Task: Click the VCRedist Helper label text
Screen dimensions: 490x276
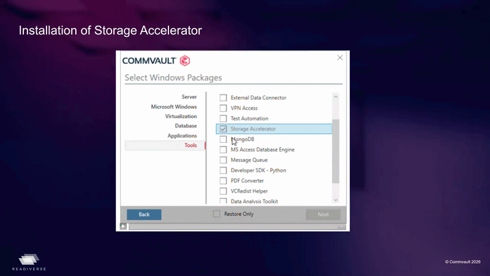Action: pos(249,191)
